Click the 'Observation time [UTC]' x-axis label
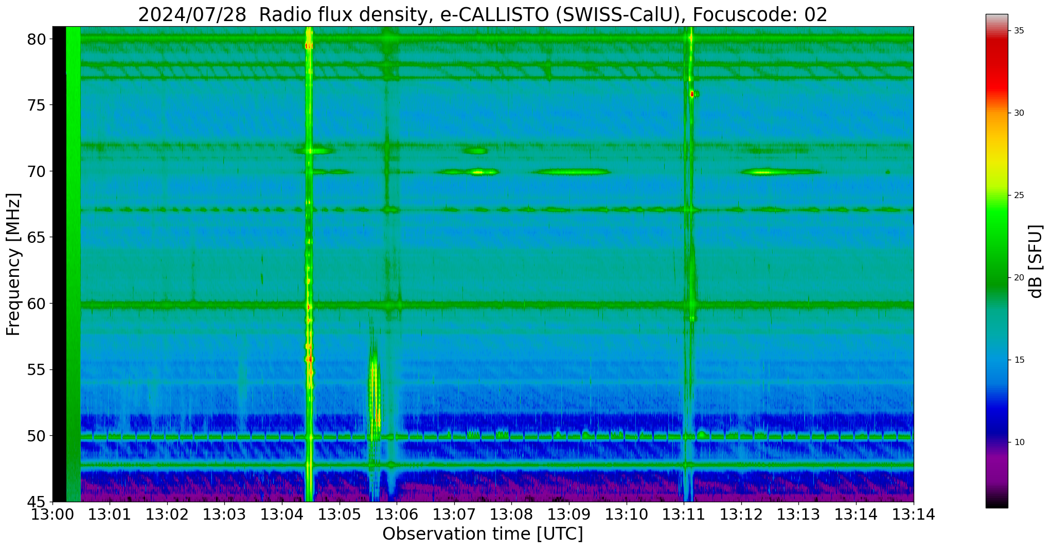Screen dimensions: 1051x549 (483, 534)
